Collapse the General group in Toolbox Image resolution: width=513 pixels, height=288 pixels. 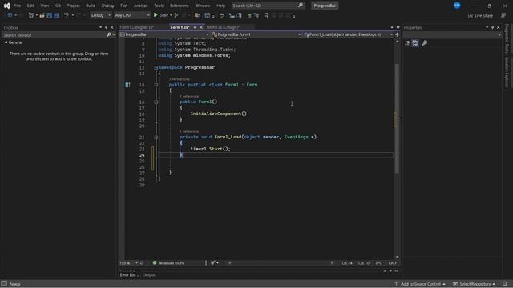(x=6, y=42)
